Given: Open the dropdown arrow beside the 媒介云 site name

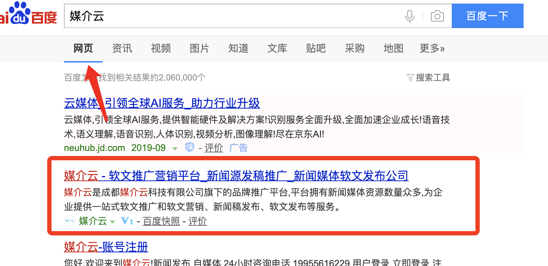Looking at the screenshot, I should click(112, 221).
